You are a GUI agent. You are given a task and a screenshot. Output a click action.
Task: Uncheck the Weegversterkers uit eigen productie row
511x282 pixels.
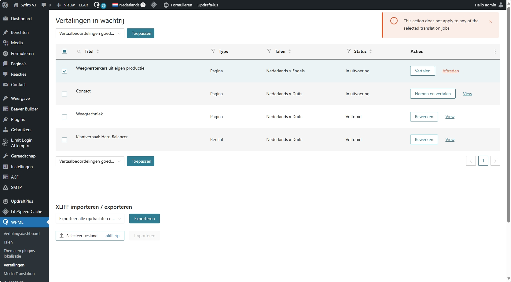tap(64, 71)
